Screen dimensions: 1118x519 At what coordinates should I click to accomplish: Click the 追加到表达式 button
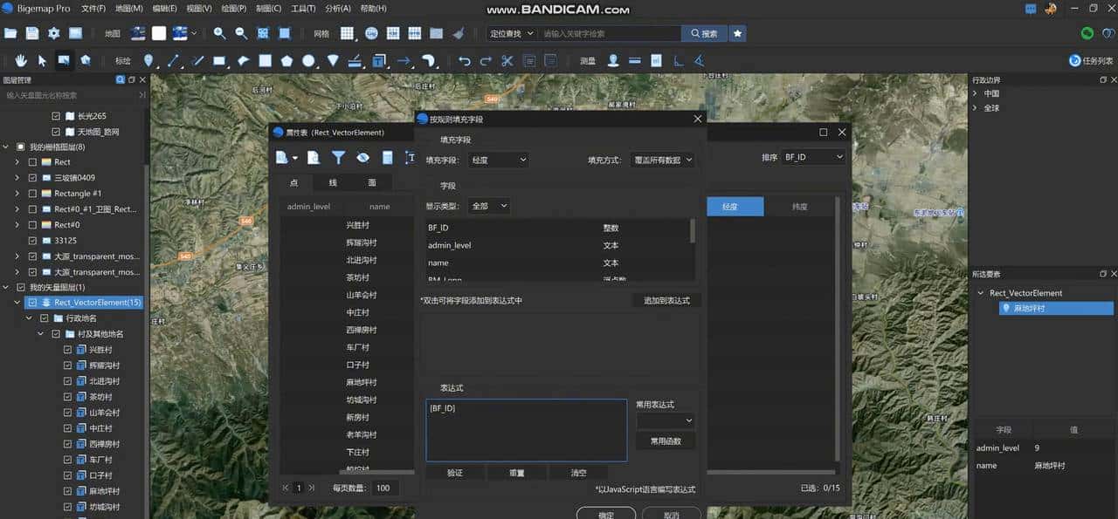point(666,299)
